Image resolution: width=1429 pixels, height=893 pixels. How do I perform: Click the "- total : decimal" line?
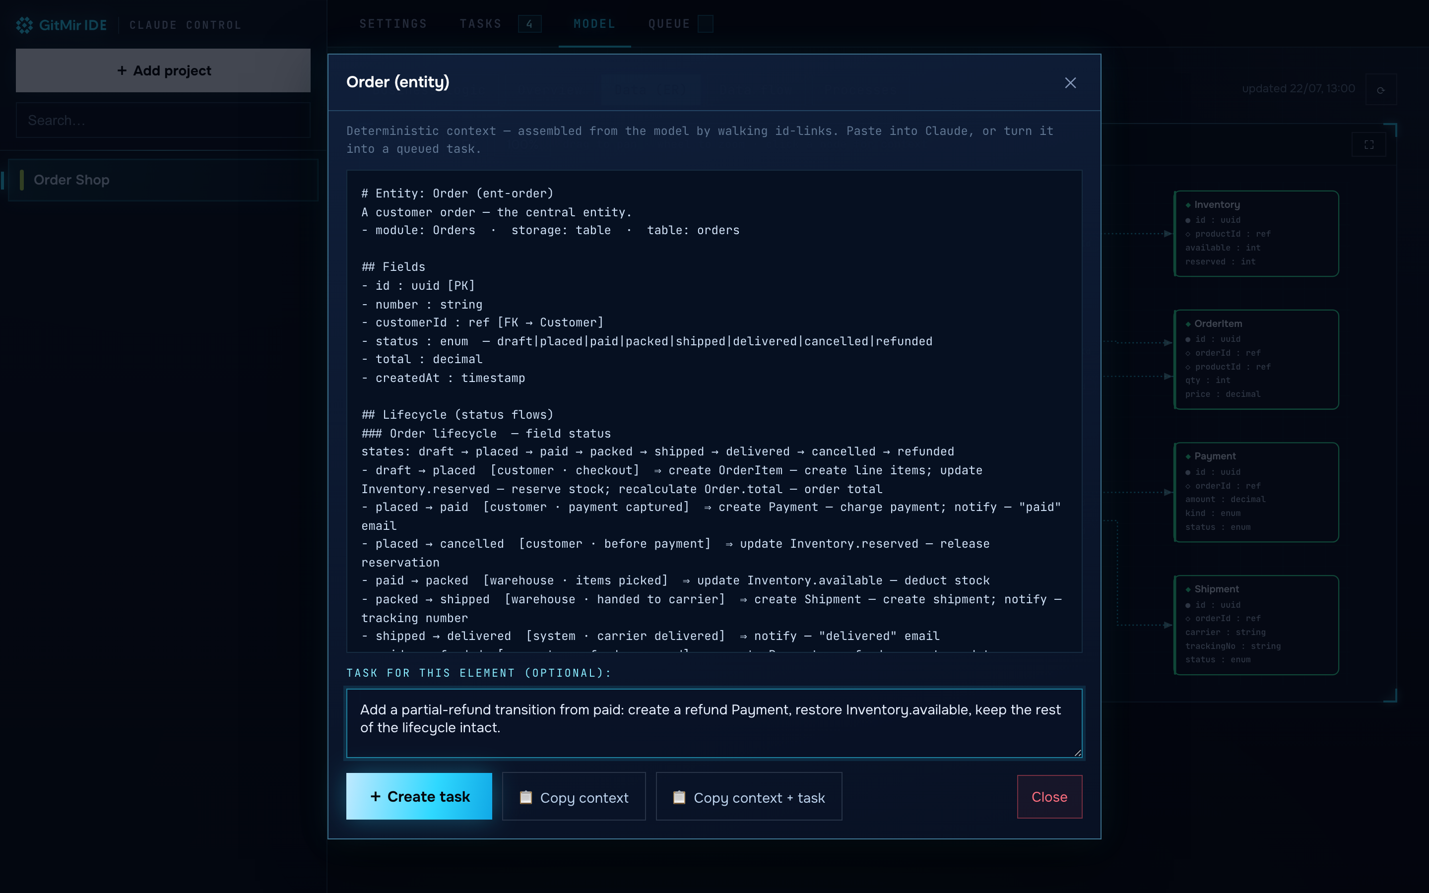pyautogui.click(x=422, y=359)
